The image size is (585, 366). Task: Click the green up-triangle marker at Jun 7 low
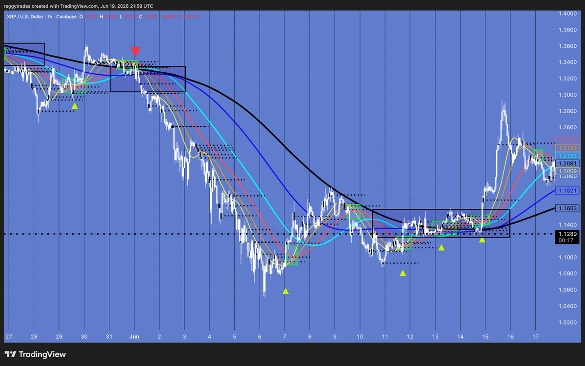point(285,291)
